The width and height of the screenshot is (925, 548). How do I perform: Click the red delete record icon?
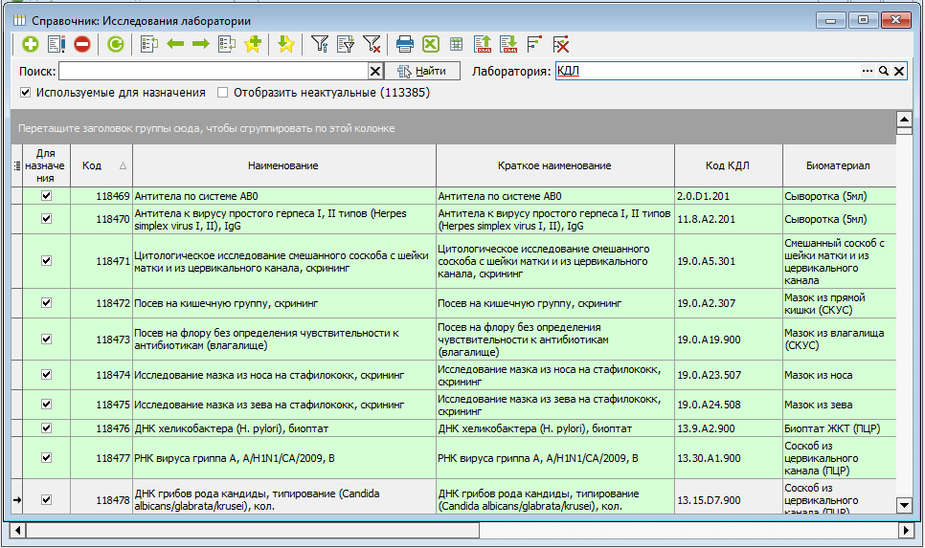click(81, 44)
